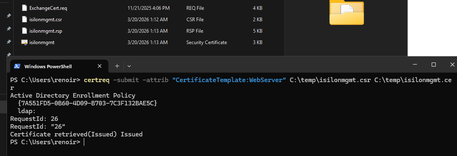
Task: Click the pin icon beside the isilonmgmt certificate row
Action: click(9, 54)
